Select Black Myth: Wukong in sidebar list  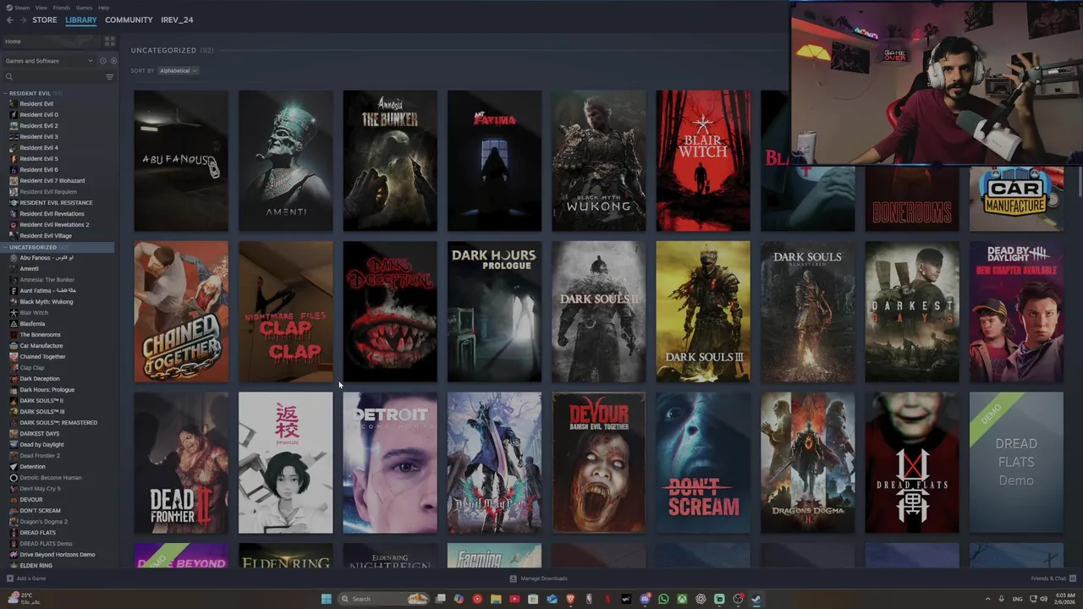47,301
